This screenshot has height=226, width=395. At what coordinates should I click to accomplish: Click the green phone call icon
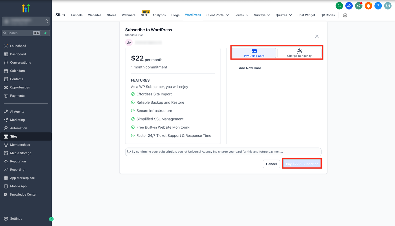click(339, 6)
